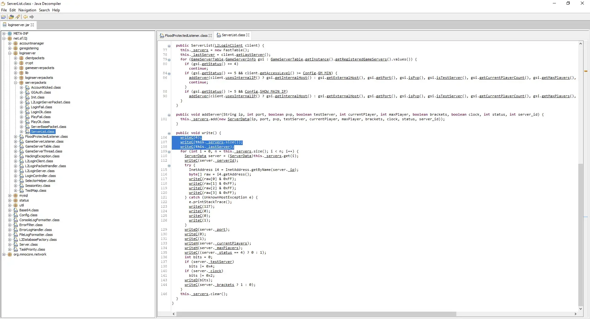Click the class icon next to TestMap.class
Image resolution: width=590 pixels, height=319 pixels.
click(x=22, y=191)
